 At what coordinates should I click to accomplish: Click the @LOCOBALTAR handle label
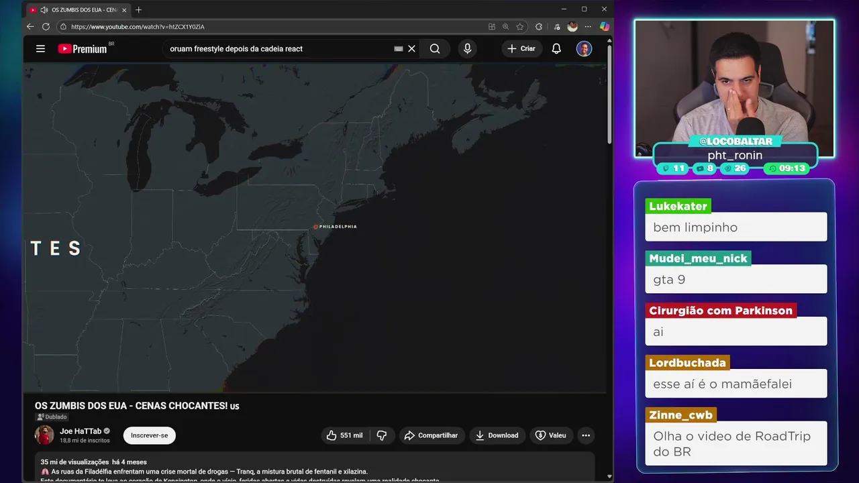736,142
